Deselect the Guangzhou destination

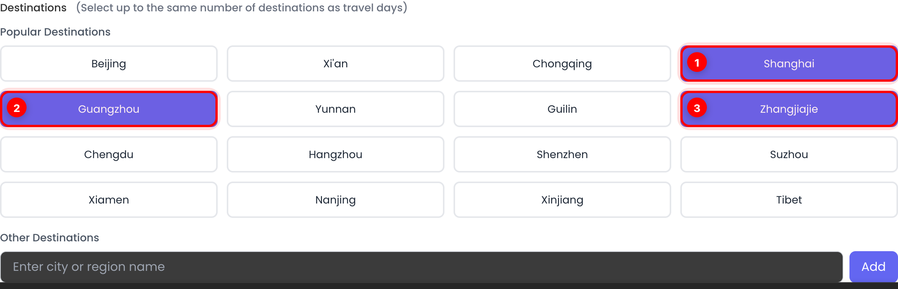[x=108, y=109]
